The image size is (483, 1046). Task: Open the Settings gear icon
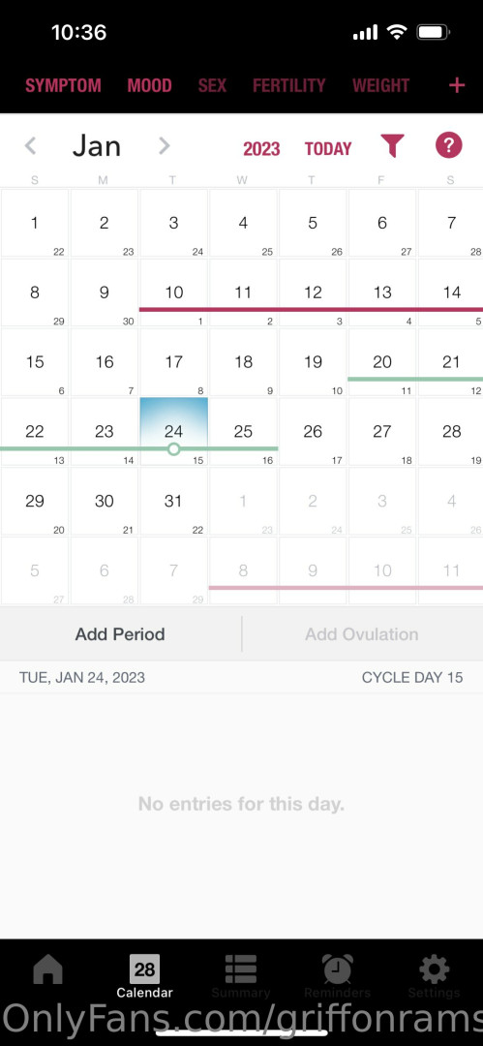tap(434, 969)
